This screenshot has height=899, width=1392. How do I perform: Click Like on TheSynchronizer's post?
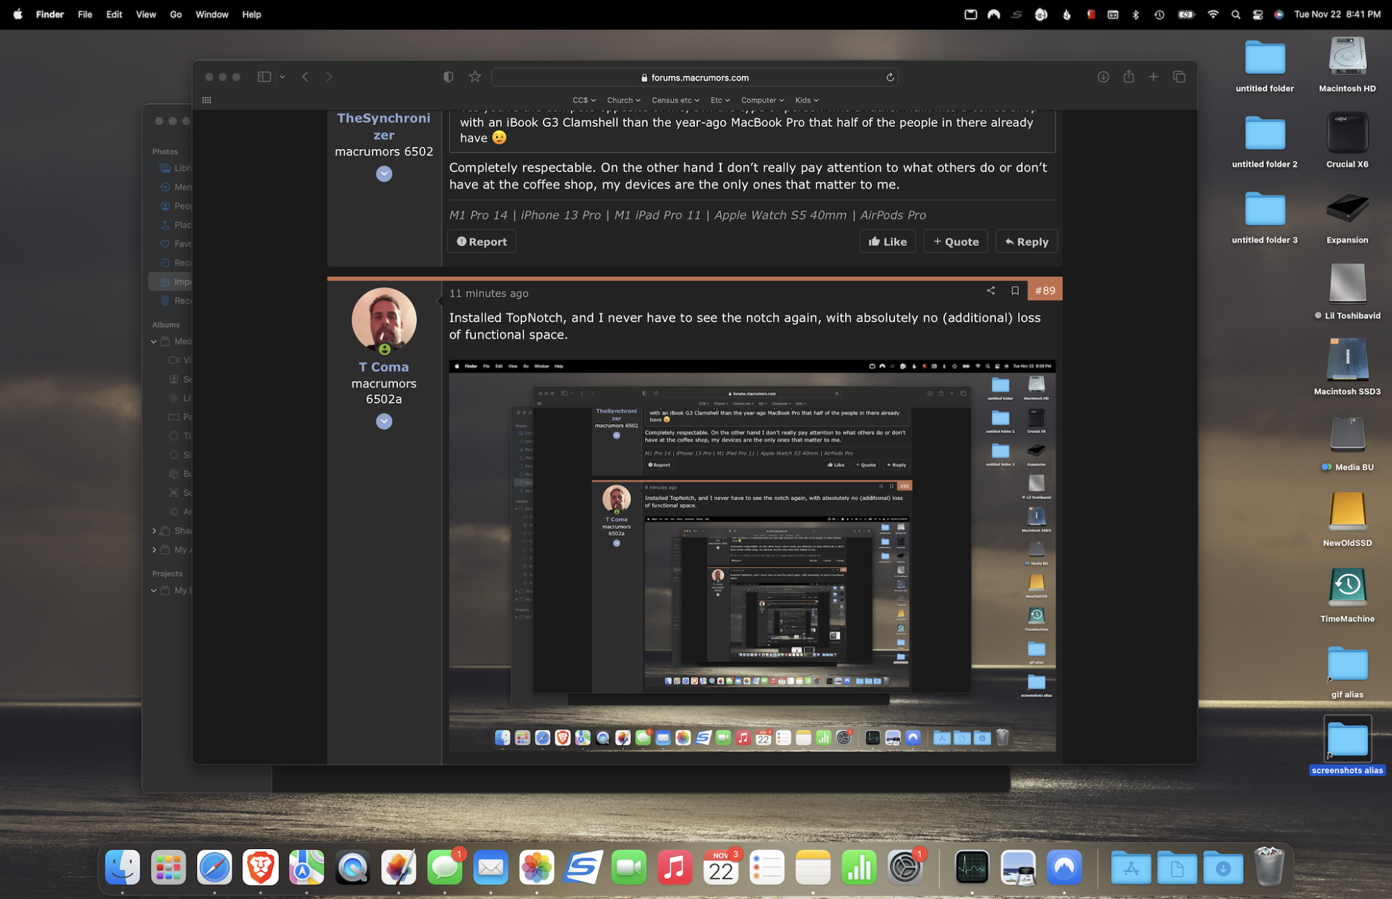tap(887, 241)
